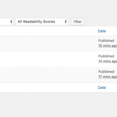This screenshot has width=117, height=117.
Task: Sort by the Date column header at top
Action: coord(102,31)
